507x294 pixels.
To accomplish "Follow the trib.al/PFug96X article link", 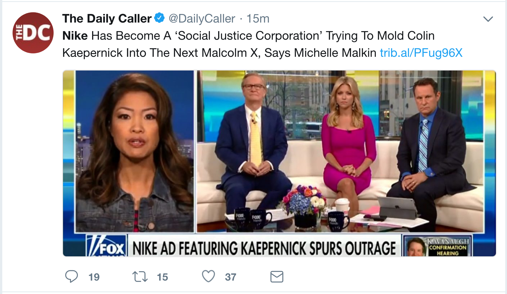I will click(421, 53).
